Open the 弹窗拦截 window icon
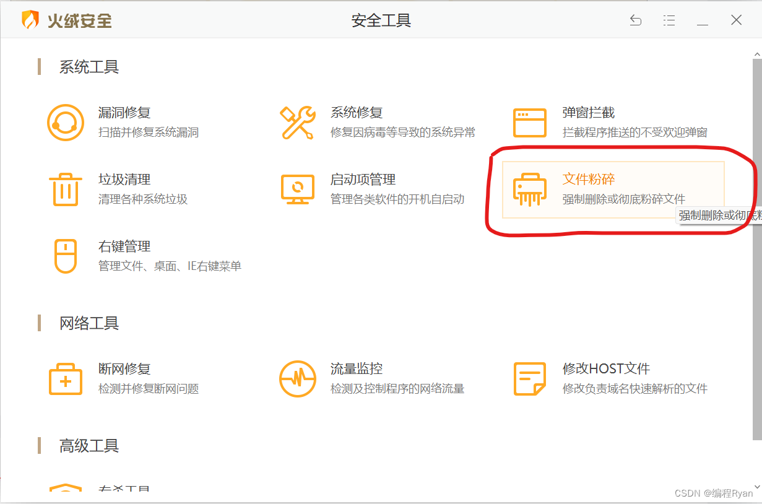Screen dimensions: 762x504 530,123
